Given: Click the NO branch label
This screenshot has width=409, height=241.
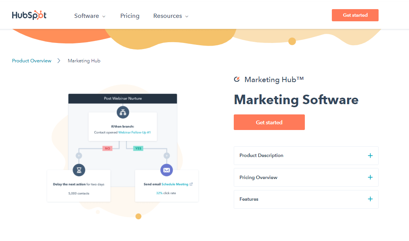Looking at the screenshot, I should (108, 148).
